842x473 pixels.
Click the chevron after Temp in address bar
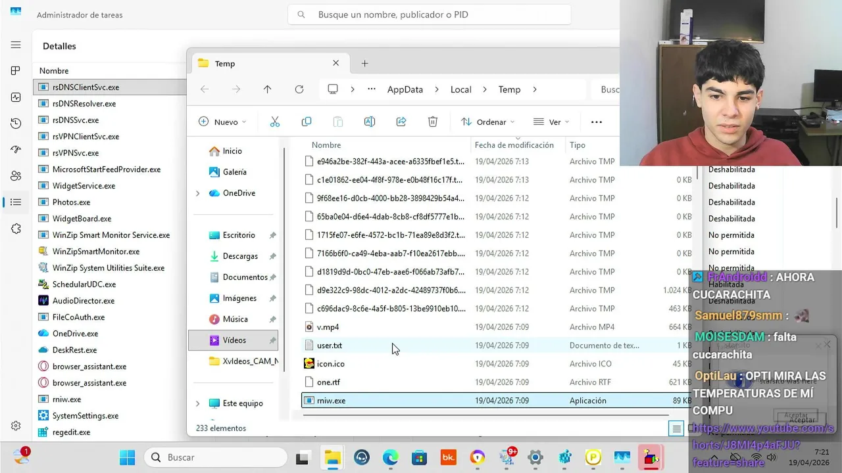(x=534, y=89)
